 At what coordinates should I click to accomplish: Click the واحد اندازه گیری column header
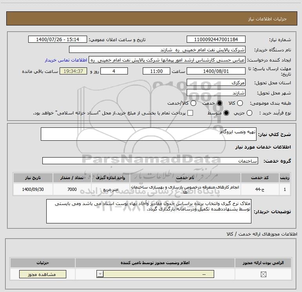coord(110,178)
